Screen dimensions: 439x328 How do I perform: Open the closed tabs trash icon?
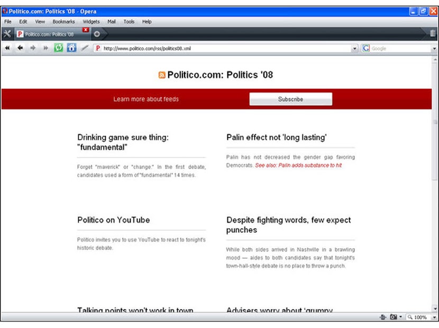click(x=433, y=33)
